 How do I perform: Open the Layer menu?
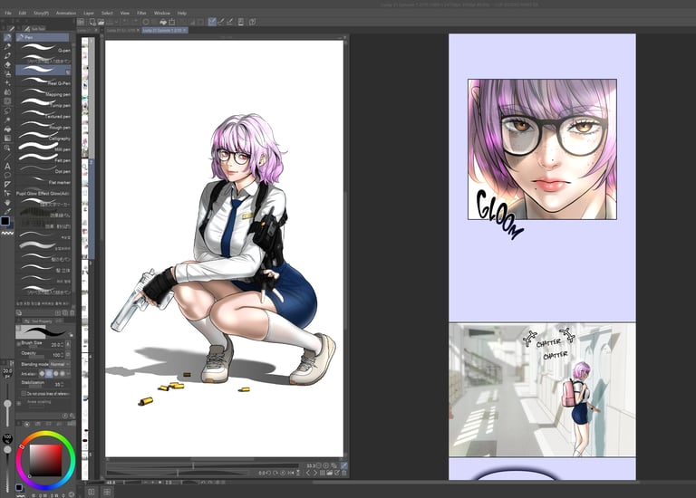tap(89, 14)
